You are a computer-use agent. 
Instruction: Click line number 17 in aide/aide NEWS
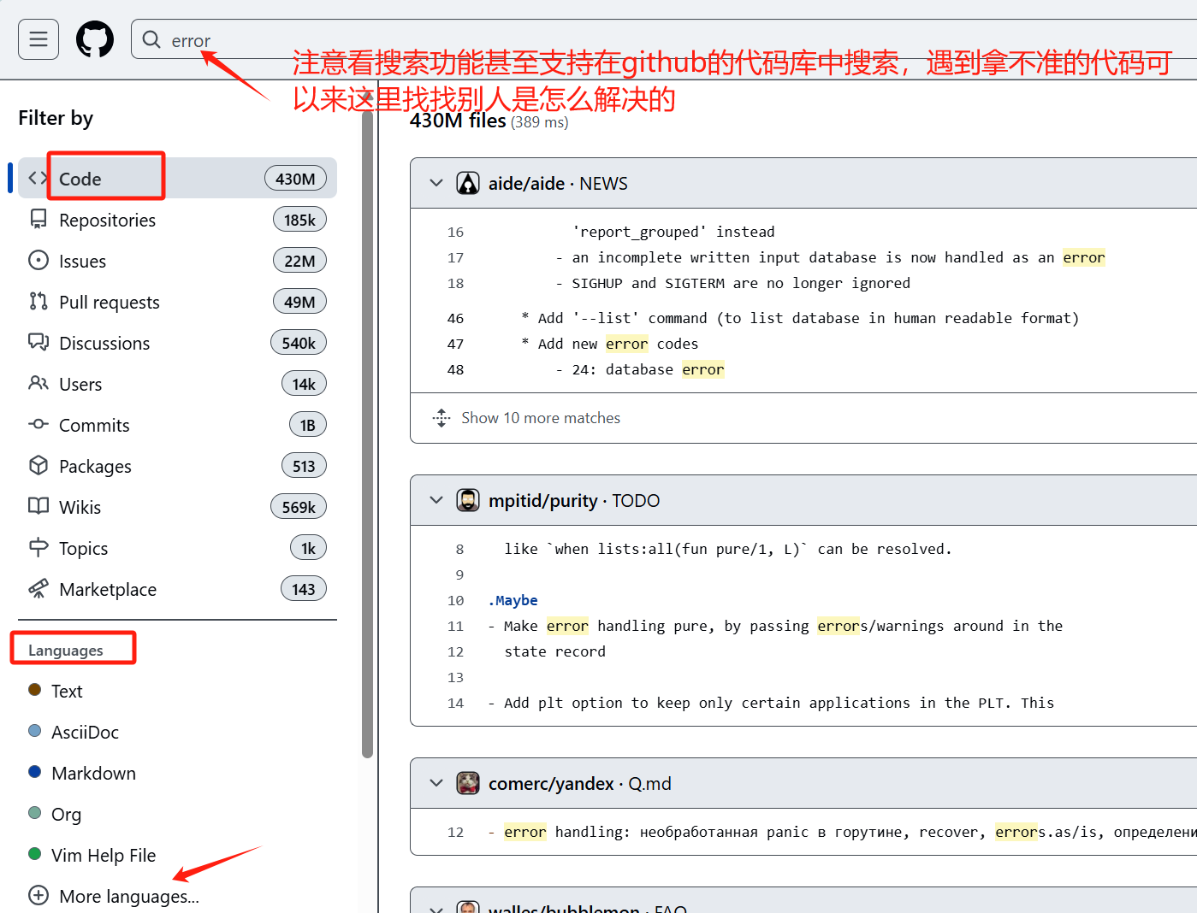pyautogui.click(x=455, y=257)
